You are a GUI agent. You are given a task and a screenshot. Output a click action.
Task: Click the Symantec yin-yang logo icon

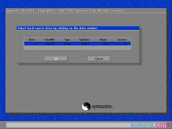(x=86, y=106)
